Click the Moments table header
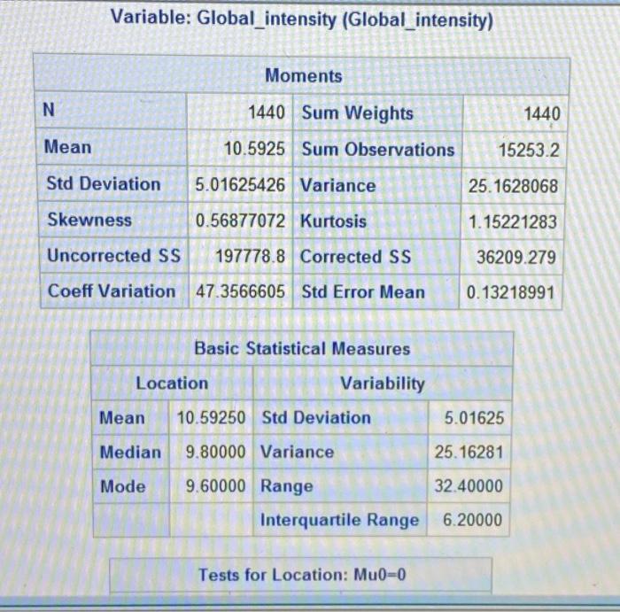This screenshot has width=620, height=612. pyautogui.click(x=303, y=75)
